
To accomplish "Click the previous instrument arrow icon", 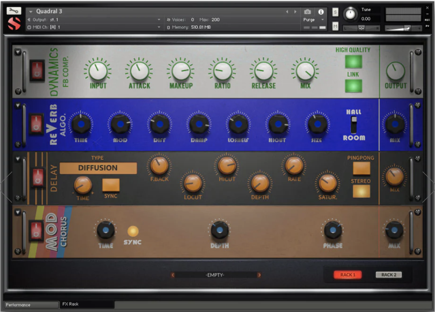I will click(286, 11).
